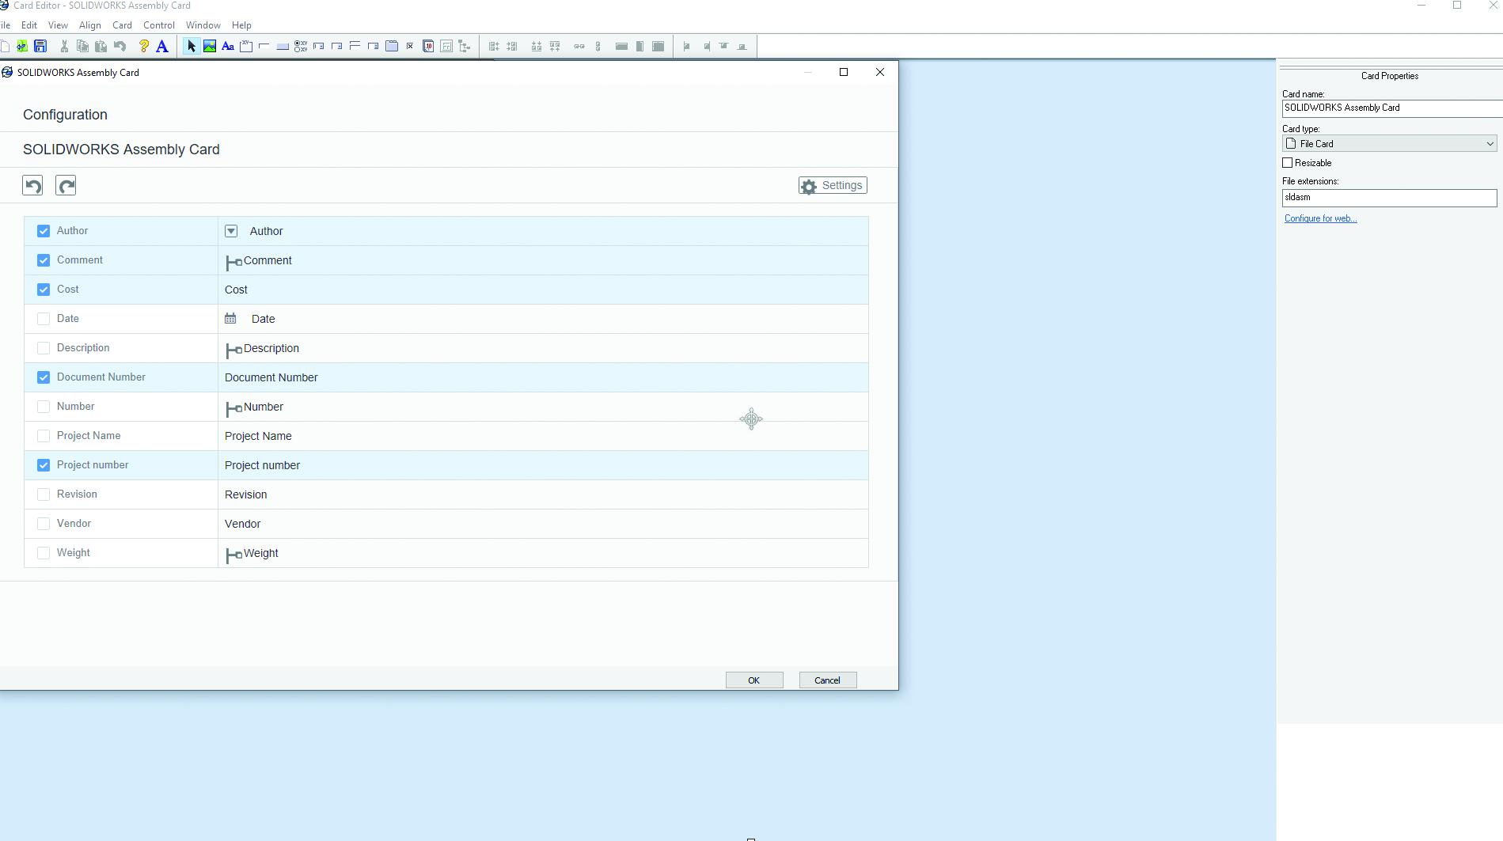Viewport: 1503px width, 841px height.
Task: Click the make same size icon
Action: (x=658, y=46)
